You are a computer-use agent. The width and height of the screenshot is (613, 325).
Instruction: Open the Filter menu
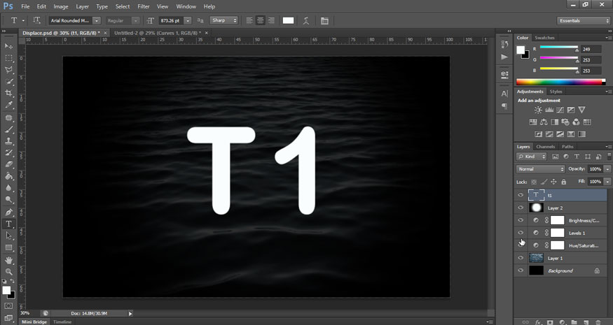pos(143,6)
